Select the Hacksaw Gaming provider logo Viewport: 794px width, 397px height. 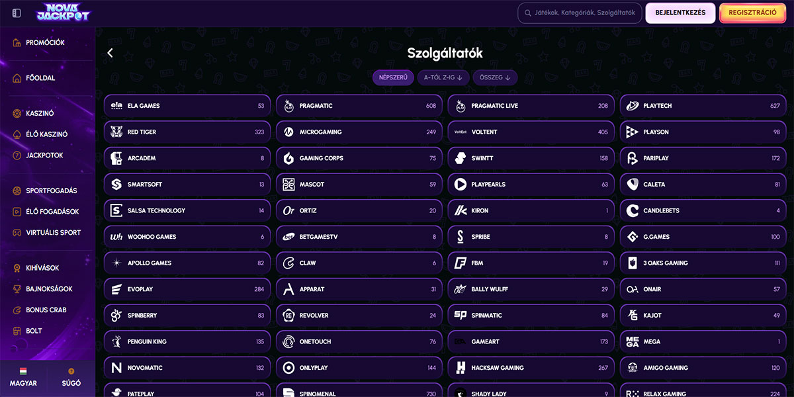461,368
